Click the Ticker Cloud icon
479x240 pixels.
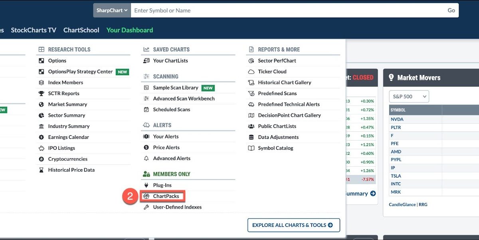click(x=251, y=72)
